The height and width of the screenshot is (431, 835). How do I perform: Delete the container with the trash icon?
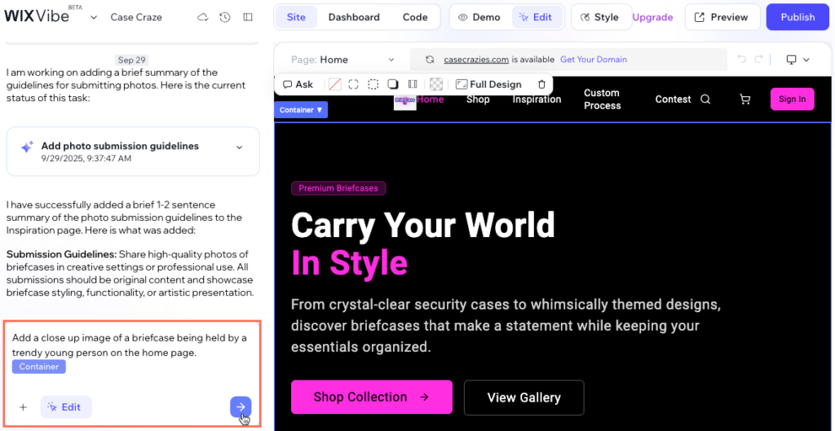541,84
